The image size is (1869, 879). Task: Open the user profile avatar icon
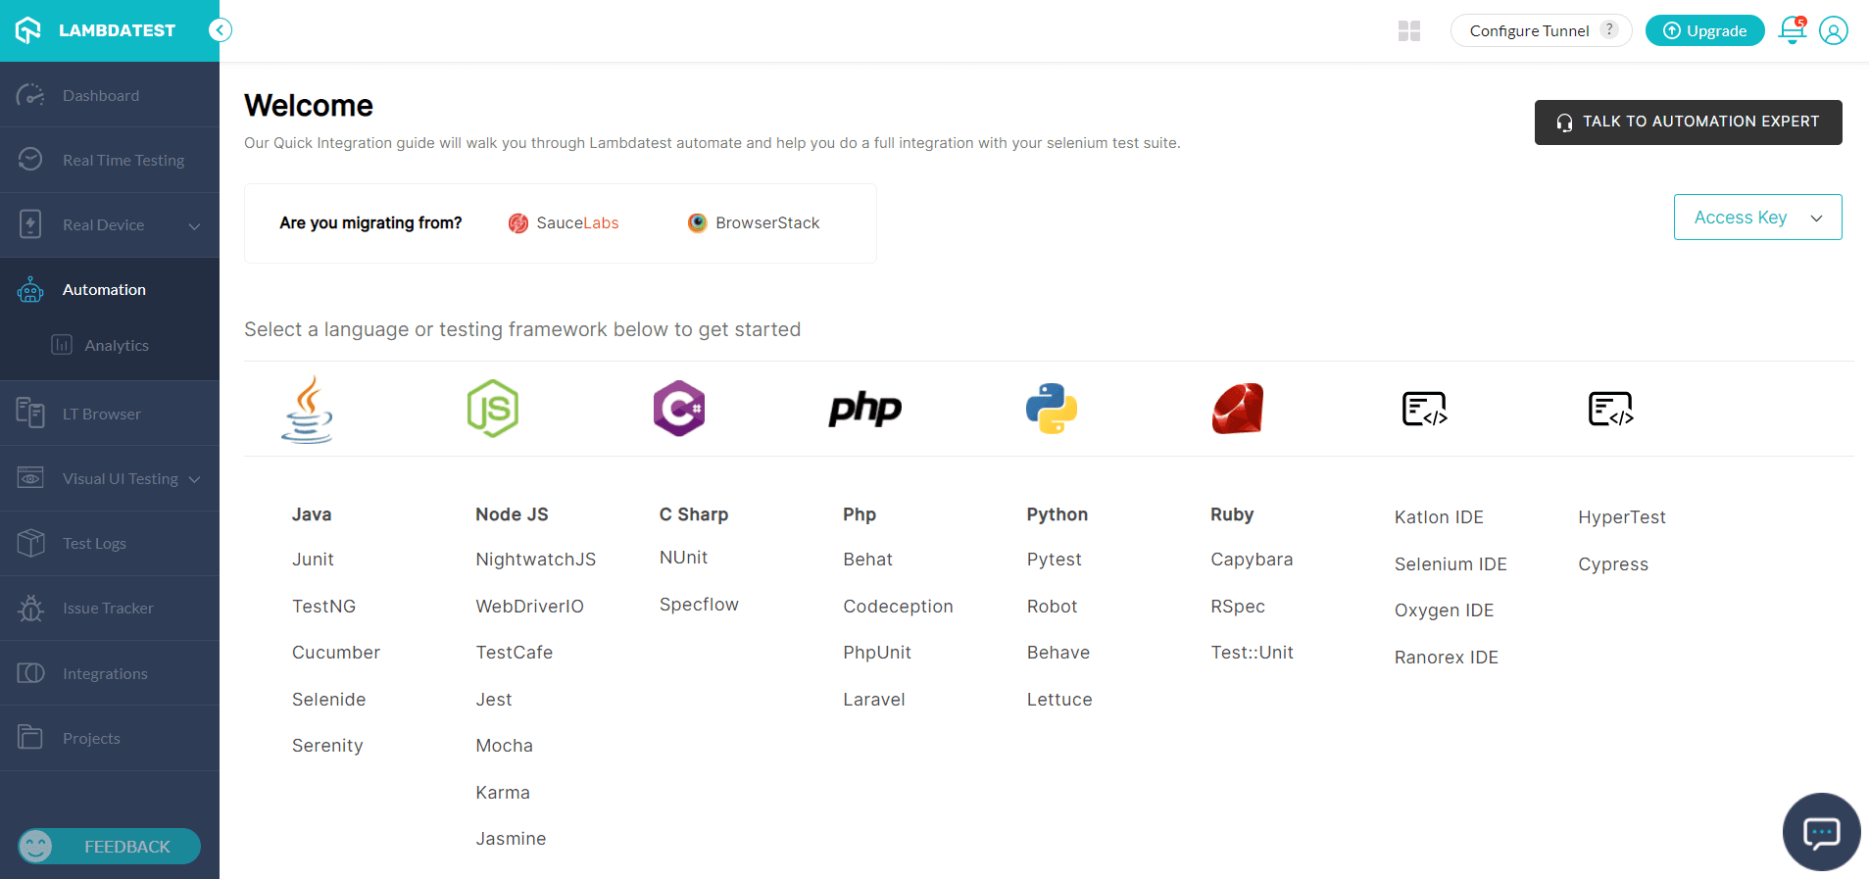click(x=1834, y=30)
